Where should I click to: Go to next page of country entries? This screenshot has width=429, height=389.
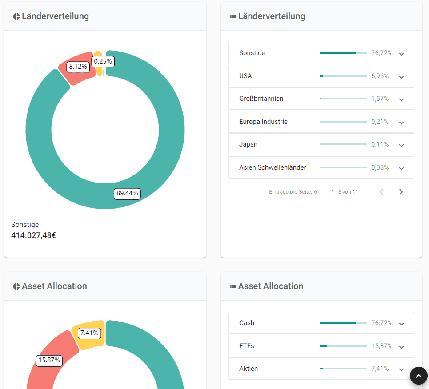pyautogui.click(x=401, y=192)
